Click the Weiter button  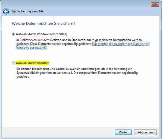[x=123, y=132]
